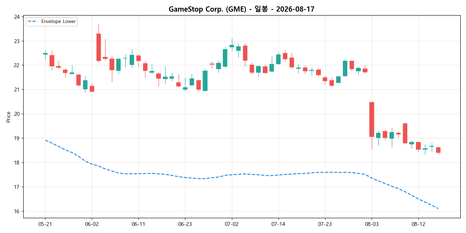The width and height of the screenshot is (466, 233).
Task: Select the y-axis tick label 22
Action: (17, 65)
